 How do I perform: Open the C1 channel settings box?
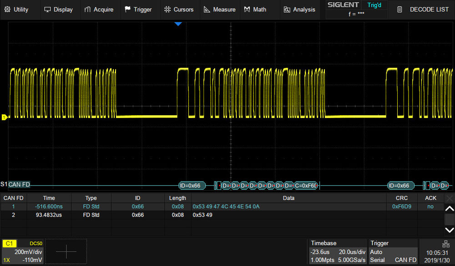click(23, 251)
